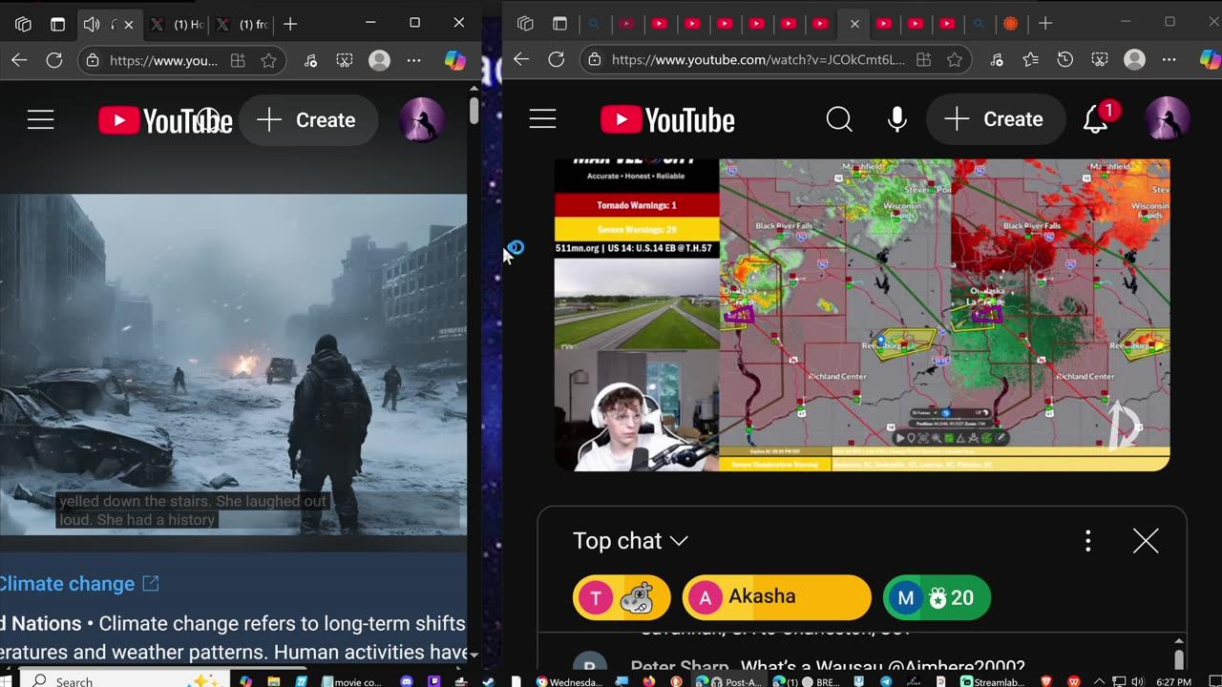
Task: Open screenshot tool in the left browser toolbar
Action: (345, 60)
